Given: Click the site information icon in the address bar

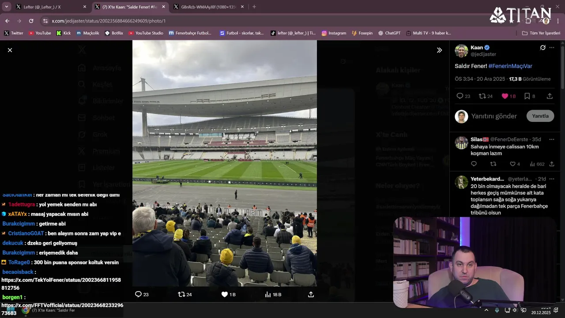Looking at the screenshot, I should pos(45,21).
